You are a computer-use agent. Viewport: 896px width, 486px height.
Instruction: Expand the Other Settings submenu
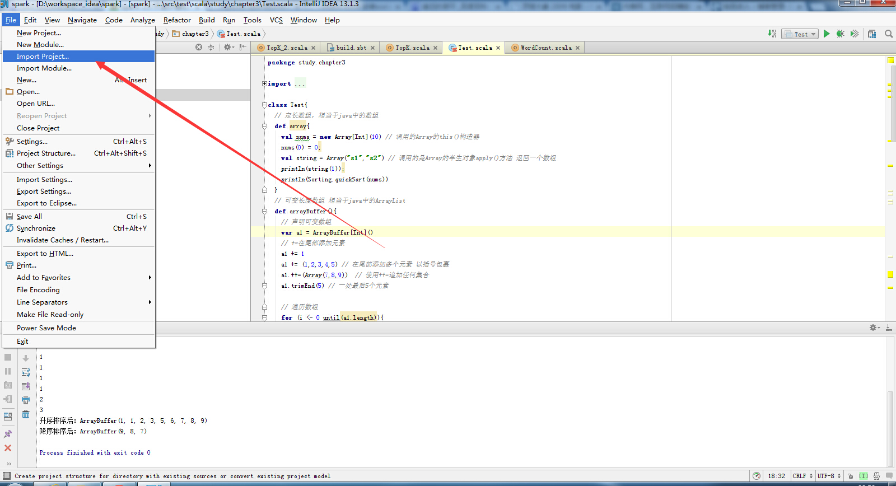coord(78,166)
